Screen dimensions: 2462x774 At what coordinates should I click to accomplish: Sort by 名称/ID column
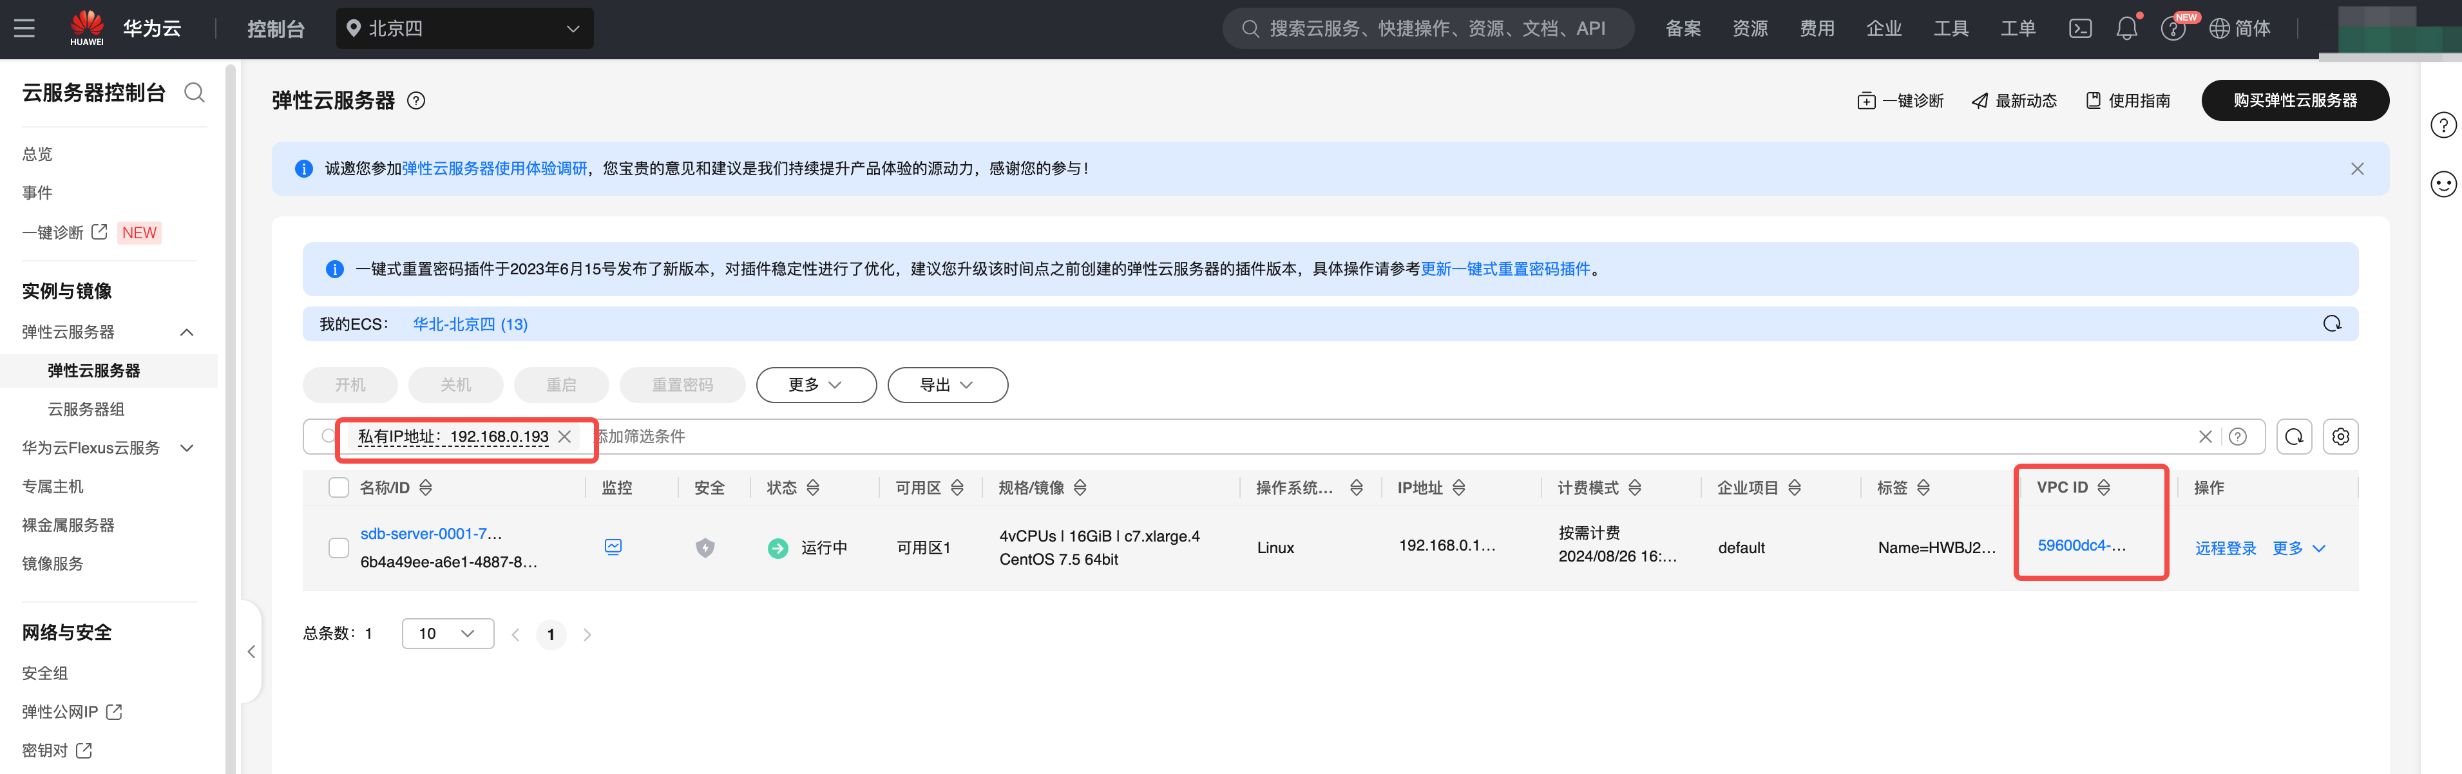[x=426, y=487]
